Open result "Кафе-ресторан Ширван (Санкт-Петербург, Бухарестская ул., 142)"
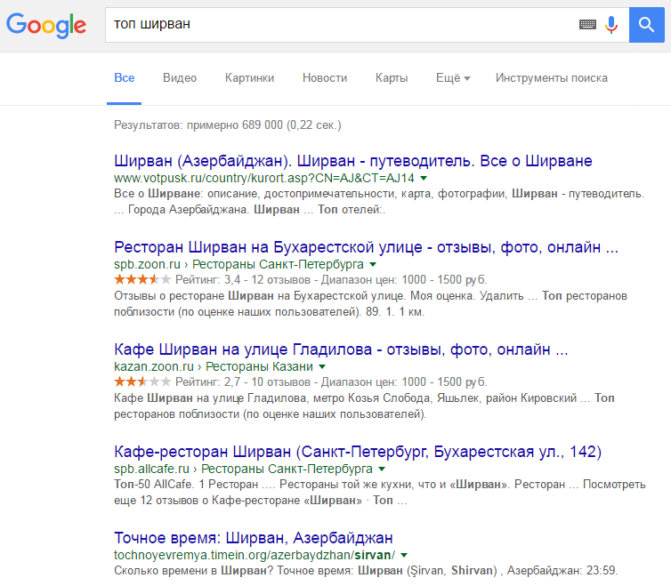 point(358,452)
